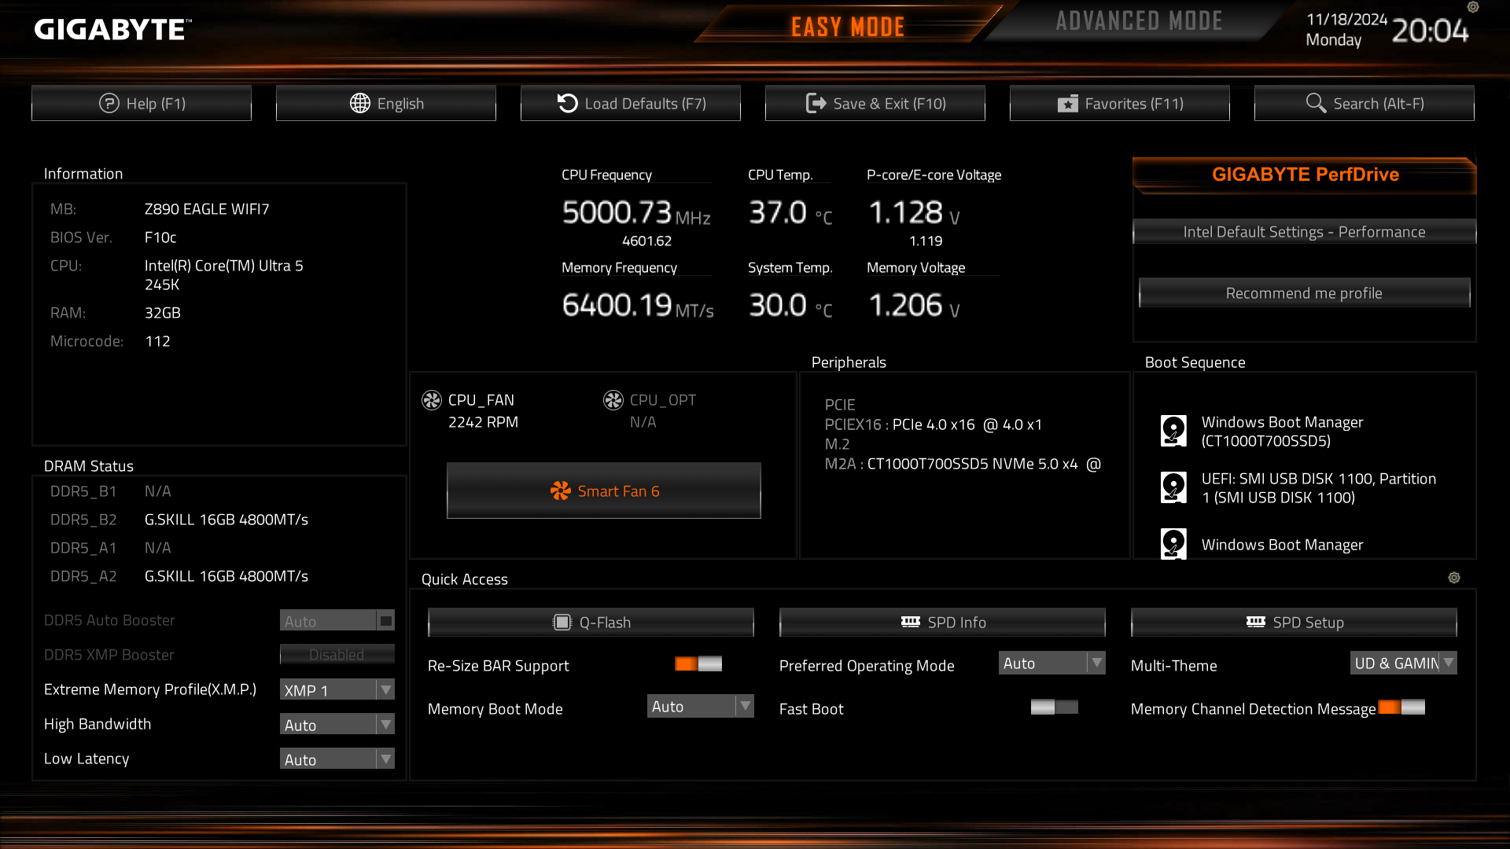Click the GIGABYTE PerfDrive header

(x=1305, y=175)
